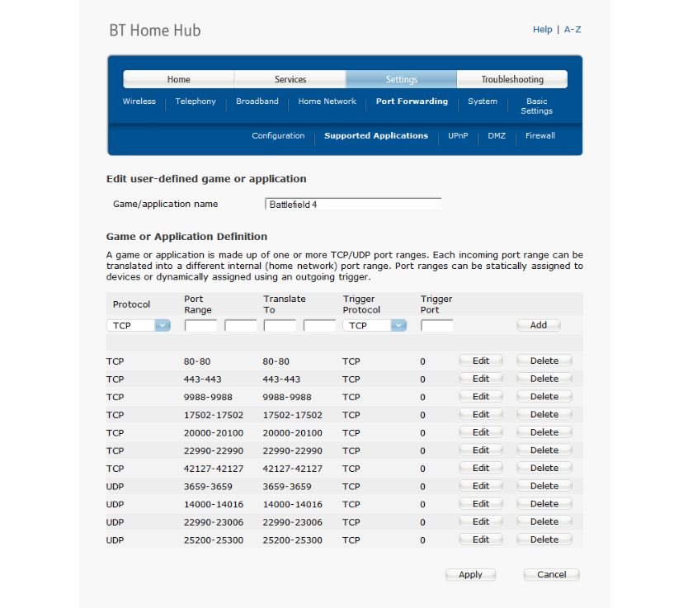Image resolution: width=688 pixels, height=608 pixels.
Task: Edit the TCP 42127-42127 rule
Action: (x=481, y=468)
